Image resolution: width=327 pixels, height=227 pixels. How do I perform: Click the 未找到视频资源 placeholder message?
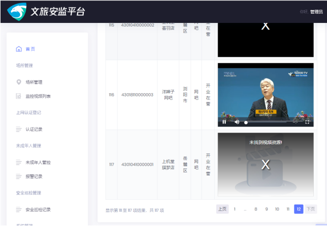point(266,142)
